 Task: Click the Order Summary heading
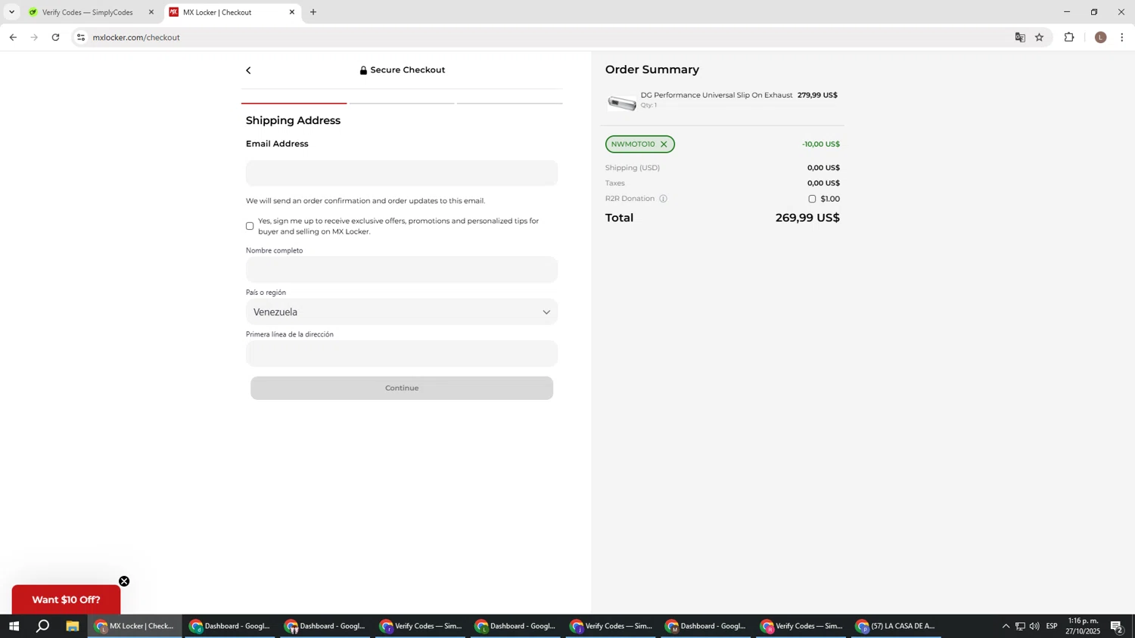click(652, 70)
